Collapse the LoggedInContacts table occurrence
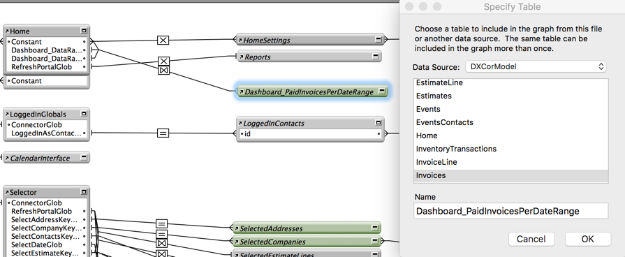Viewport: 625px width, 257px height. [378, 123]
